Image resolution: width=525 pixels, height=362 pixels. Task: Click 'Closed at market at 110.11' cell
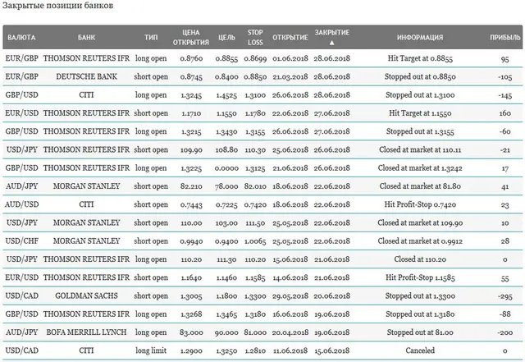point(420,150)
